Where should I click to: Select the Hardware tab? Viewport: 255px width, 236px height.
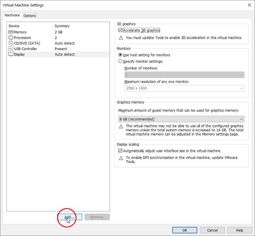coord(12,15)
